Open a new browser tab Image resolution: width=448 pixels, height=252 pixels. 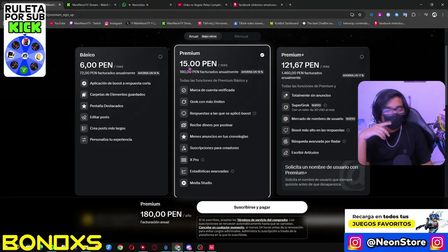(x=290, y=5)
